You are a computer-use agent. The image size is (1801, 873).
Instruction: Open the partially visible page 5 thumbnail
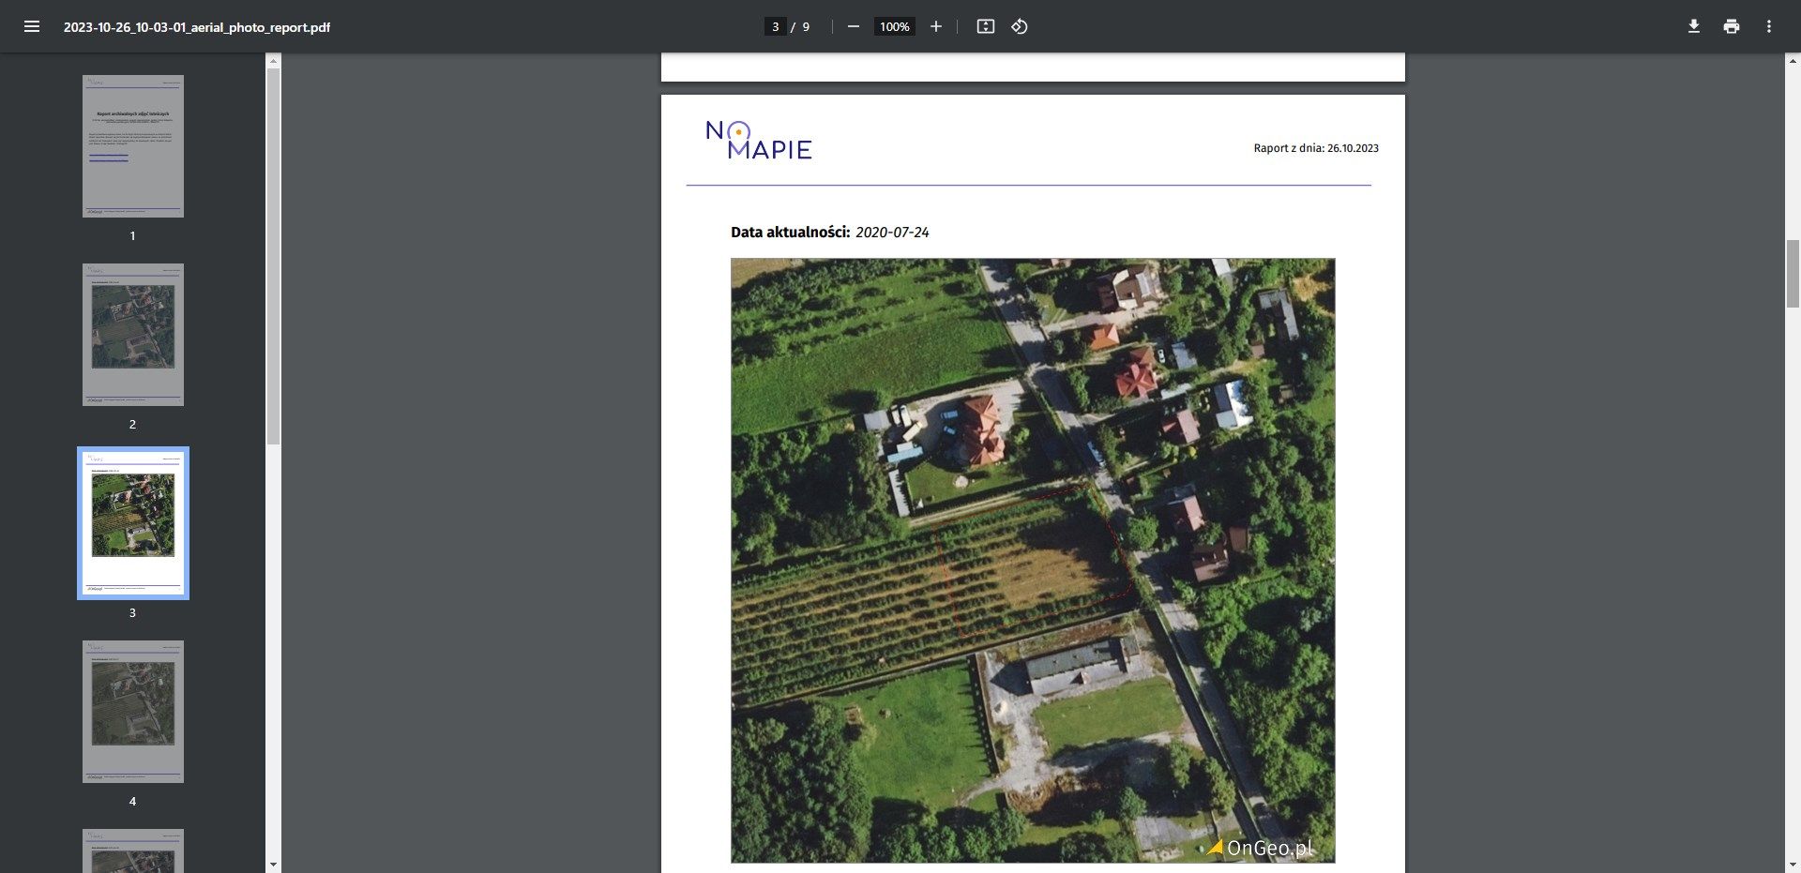click(x=132, y=850)
